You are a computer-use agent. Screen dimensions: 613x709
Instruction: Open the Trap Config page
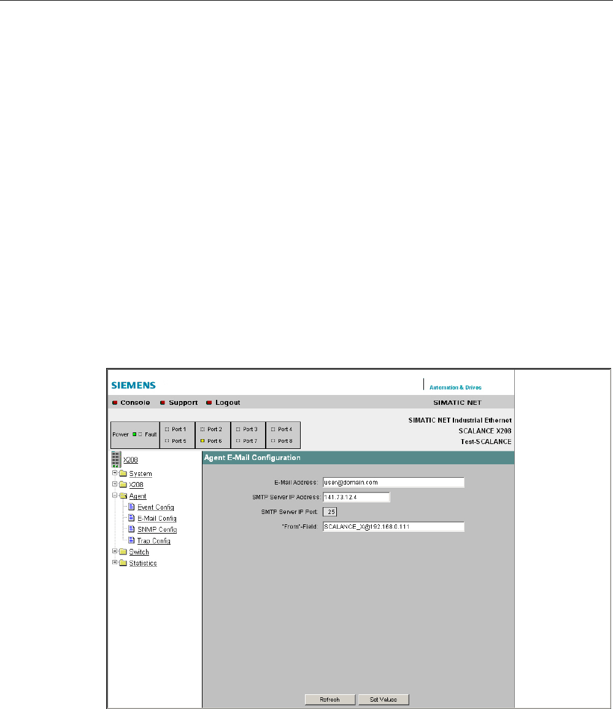(154, 541)
